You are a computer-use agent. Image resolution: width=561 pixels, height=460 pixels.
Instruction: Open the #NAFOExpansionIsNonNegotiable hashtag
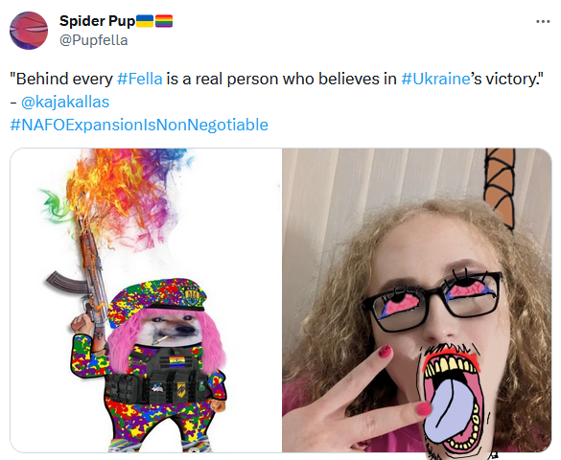139,125
